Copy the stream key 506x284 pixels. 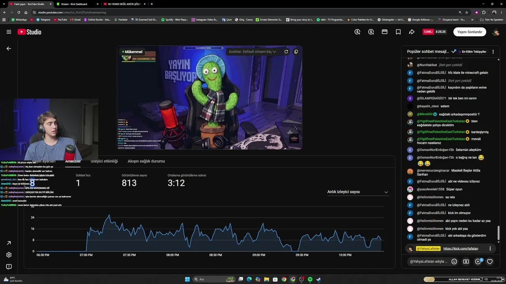296,52
